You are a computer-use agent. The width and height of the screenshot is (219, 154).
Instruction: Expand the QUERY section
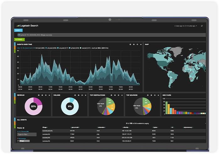(19, 30)
